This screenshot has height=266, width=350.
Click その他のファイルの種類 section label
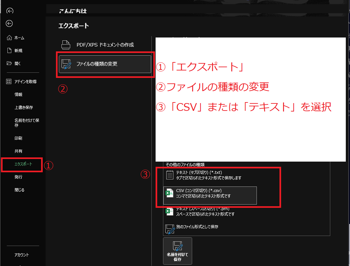(x=185, y=165)
